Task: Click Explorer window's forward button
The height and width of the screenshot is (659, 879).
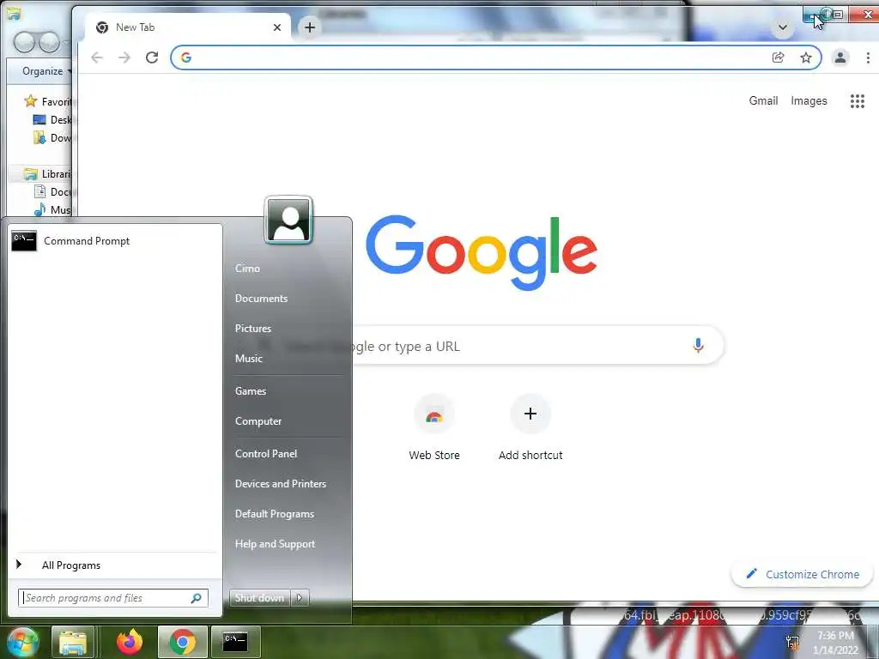Action: [x=49, y=42]
